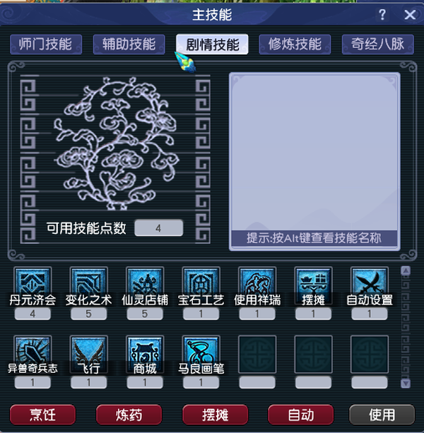Select the 丹元济会 skill icon
Viewport: 424px width, 433px height.
pos(33,284)
